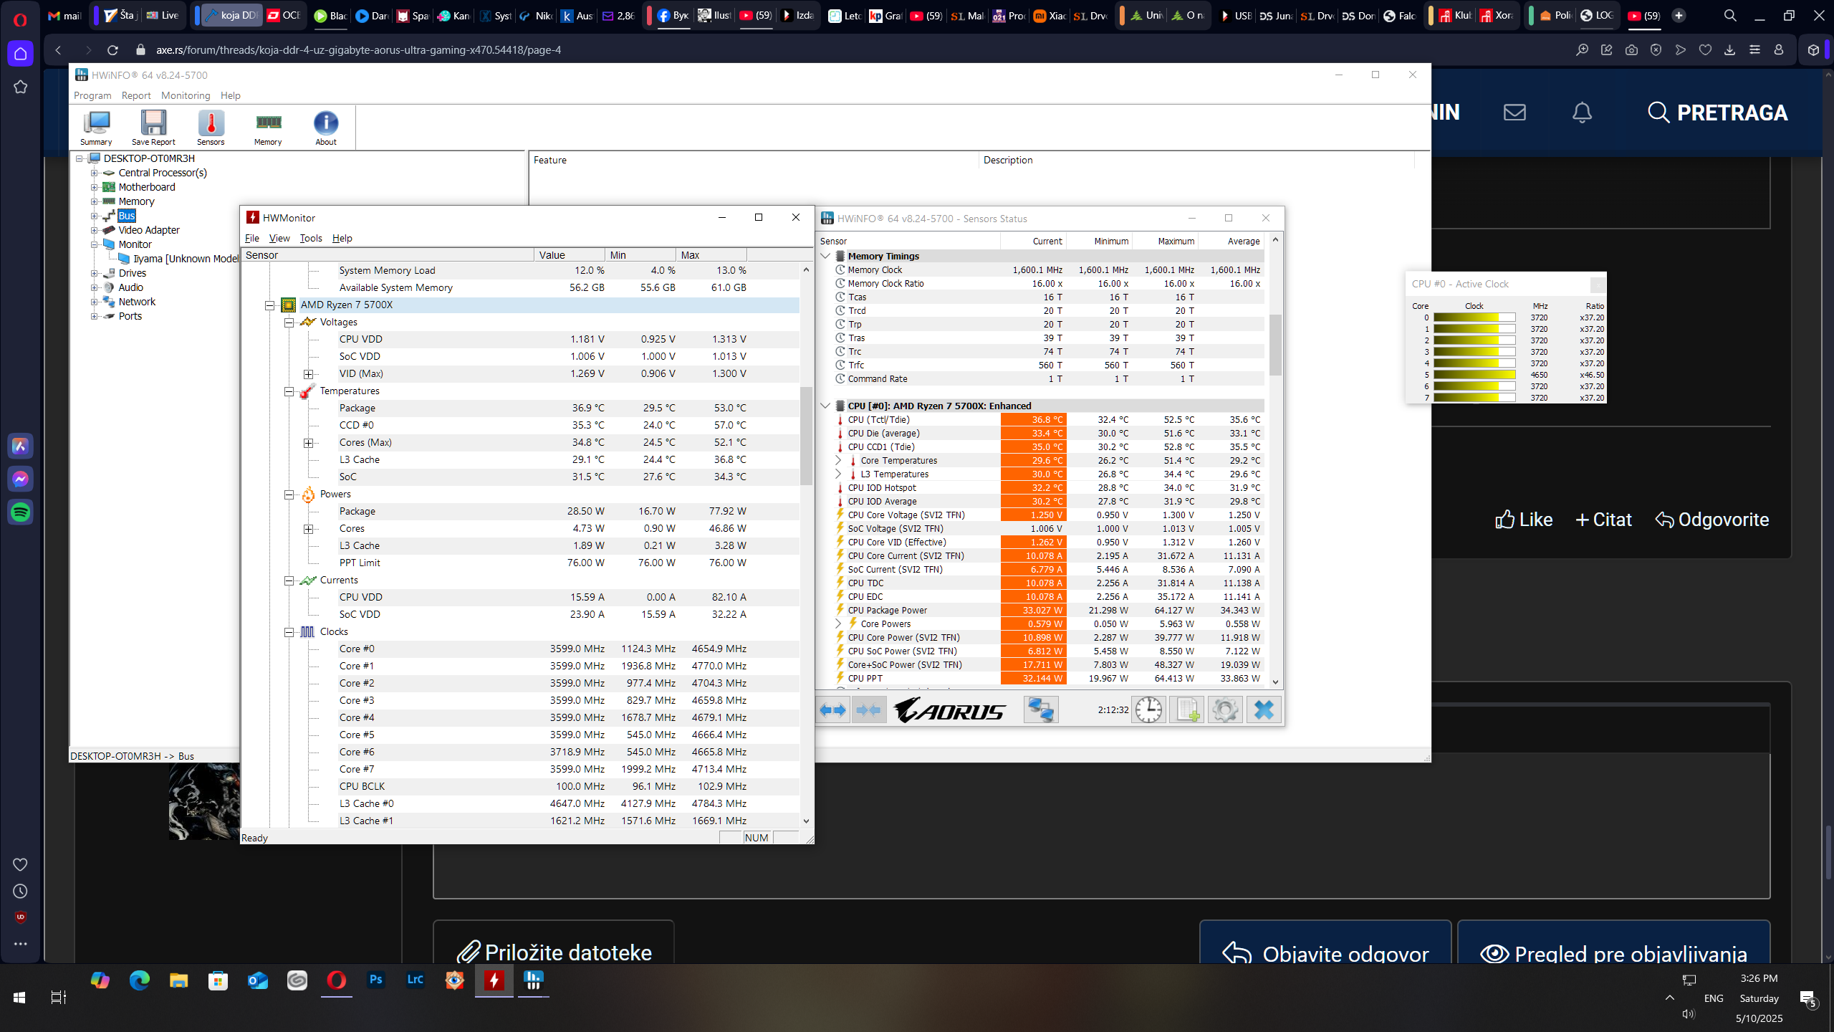Collapse Memory Timings section in Sensors Status
Image resolution: width=1834 pixels, height=1032 pixels.
pos(825,256)
